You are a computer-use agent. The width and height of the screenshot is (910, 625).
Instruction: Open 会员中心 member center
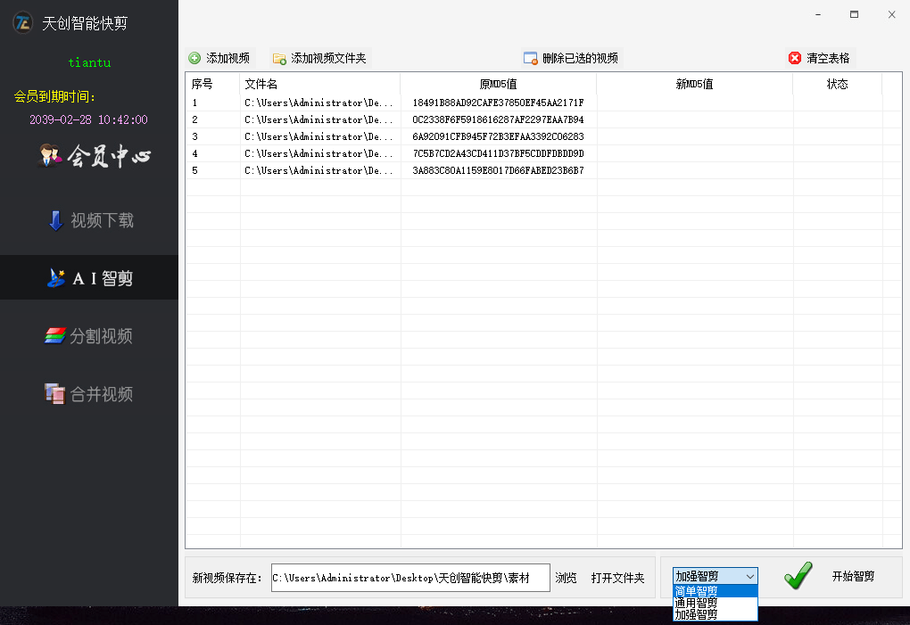click(95, 155)
